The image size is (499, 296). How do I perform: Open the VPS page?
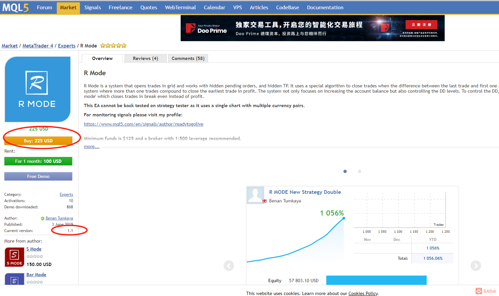(237, 8)
